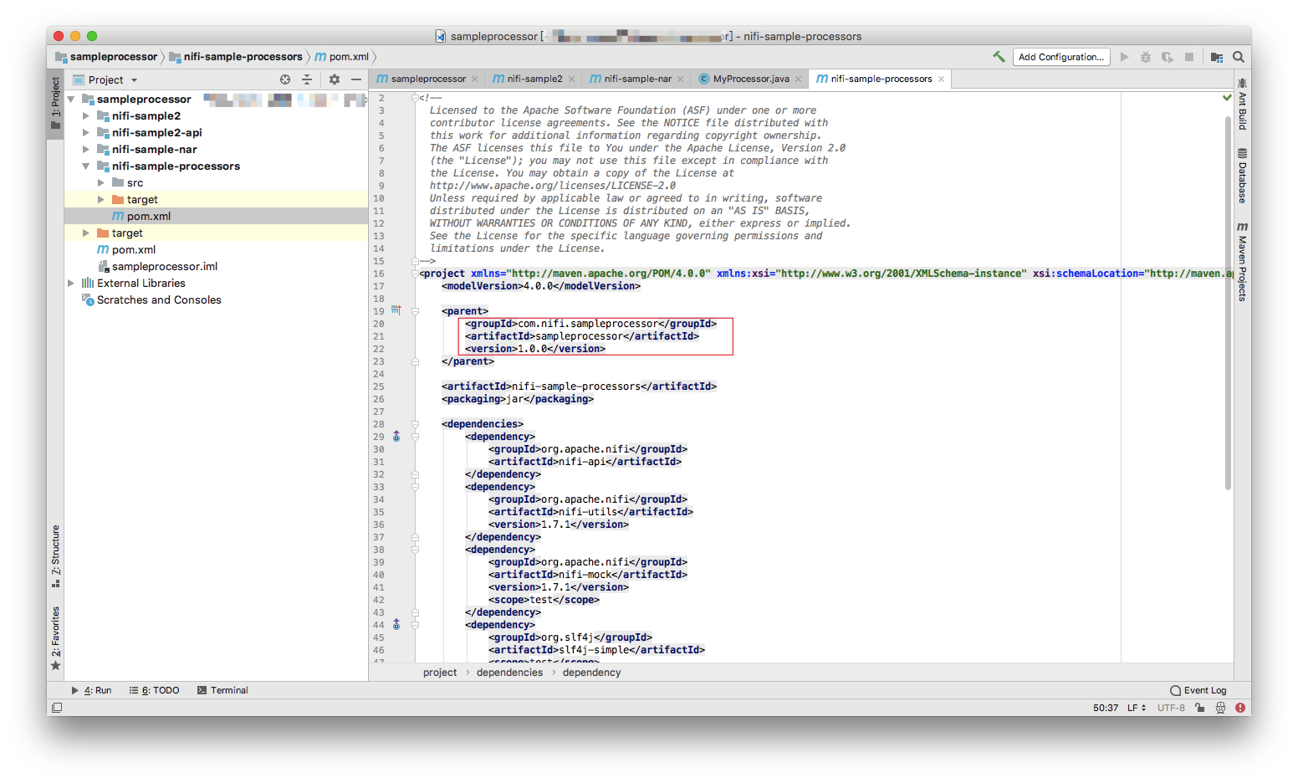Fold the parent tag on line 19
Screen dimensions: 1298x783
[x=415, y=310]
